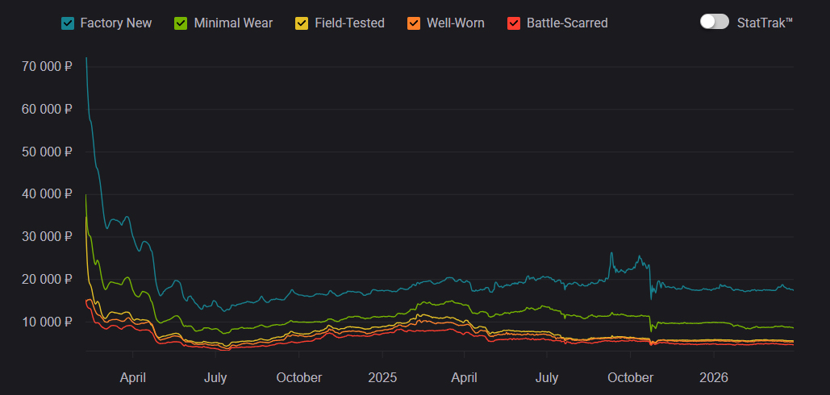Uncheck the Factory New checkbox
The width and height of the screenshot is (830, 395).
tap(68, 23)
